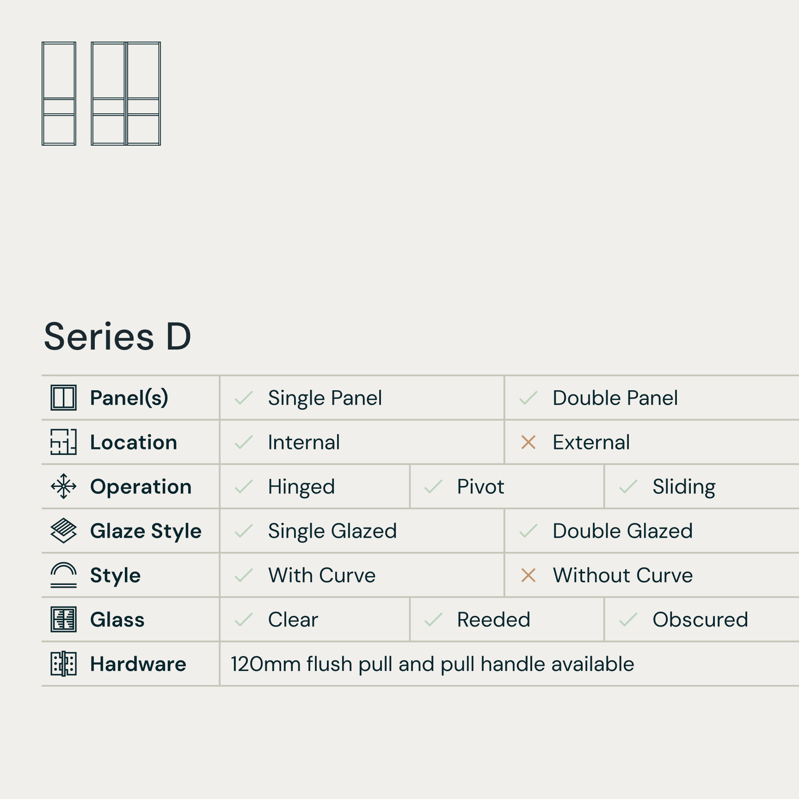Click the Hardware flush pull description text
Screen dimensions: 799x799
[432, 664]
